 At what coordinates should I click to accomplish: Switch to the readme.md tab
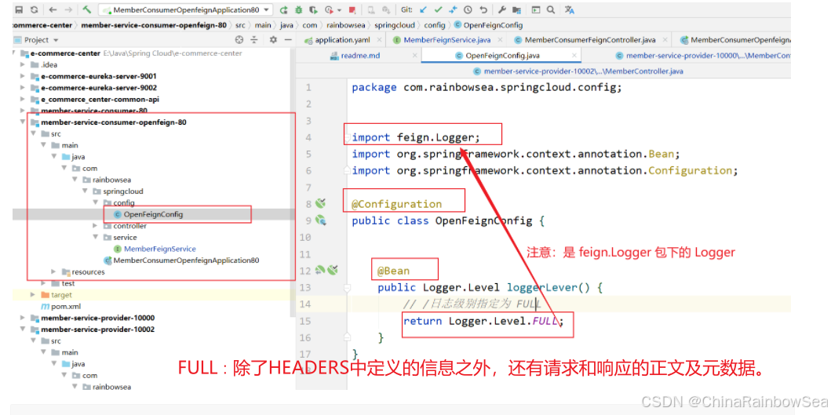[x=360, y=55]
